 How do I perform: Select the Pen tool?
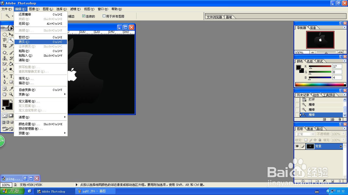coord(5,82)
